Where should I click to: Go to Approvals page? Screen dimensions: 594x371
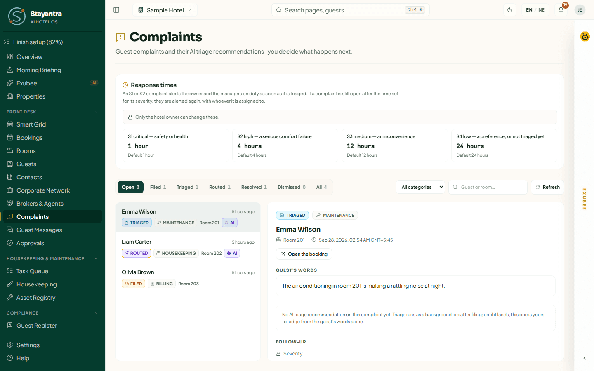coord(52,243)
